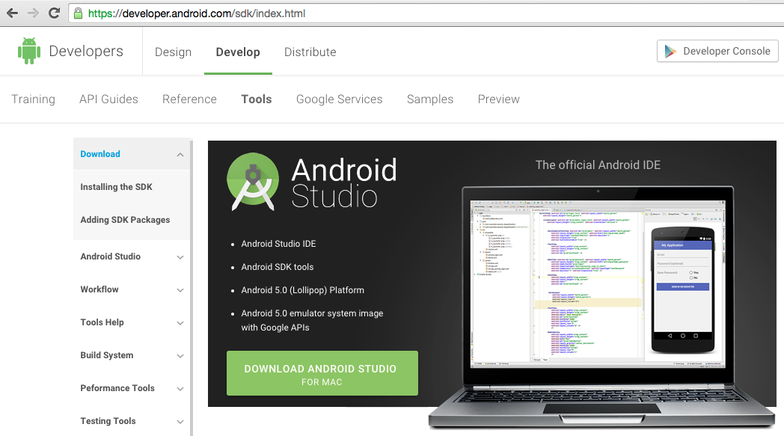
Task: Open API Guides section
Action: [x=108, y=99]
